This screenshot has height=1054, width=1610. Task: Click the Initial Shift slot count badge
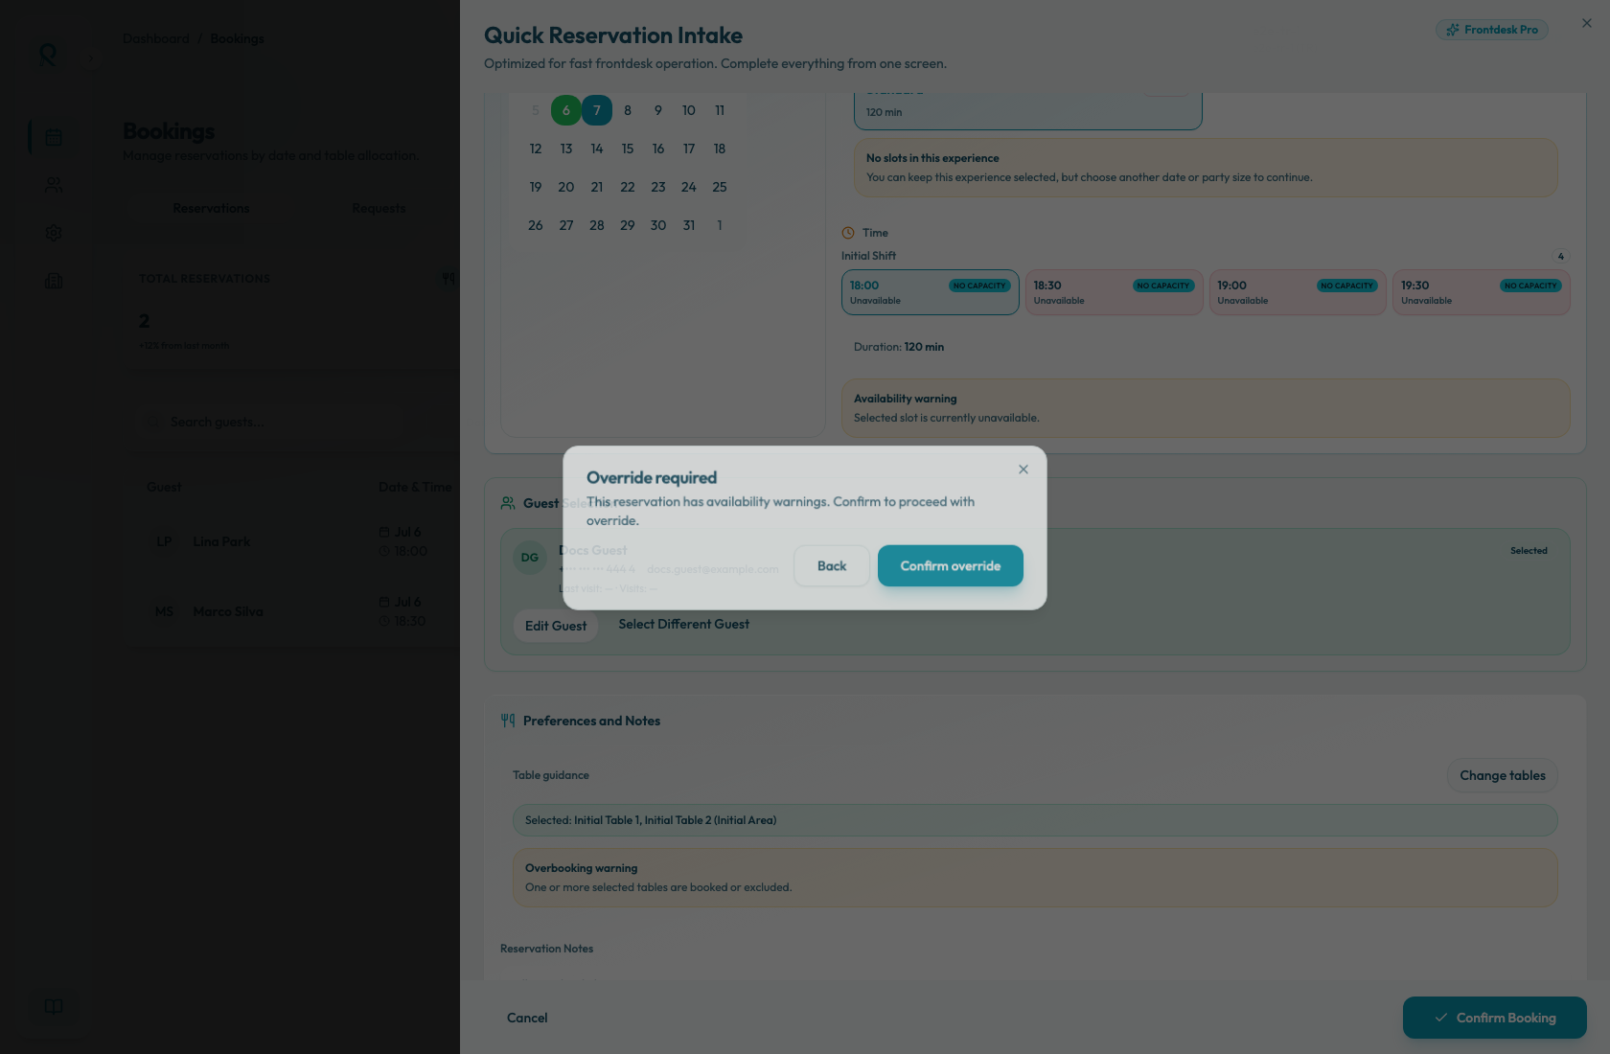coord(1561,256)
